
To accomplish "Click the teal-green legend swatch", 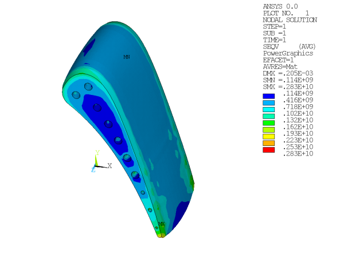I will tap(268, 116).
